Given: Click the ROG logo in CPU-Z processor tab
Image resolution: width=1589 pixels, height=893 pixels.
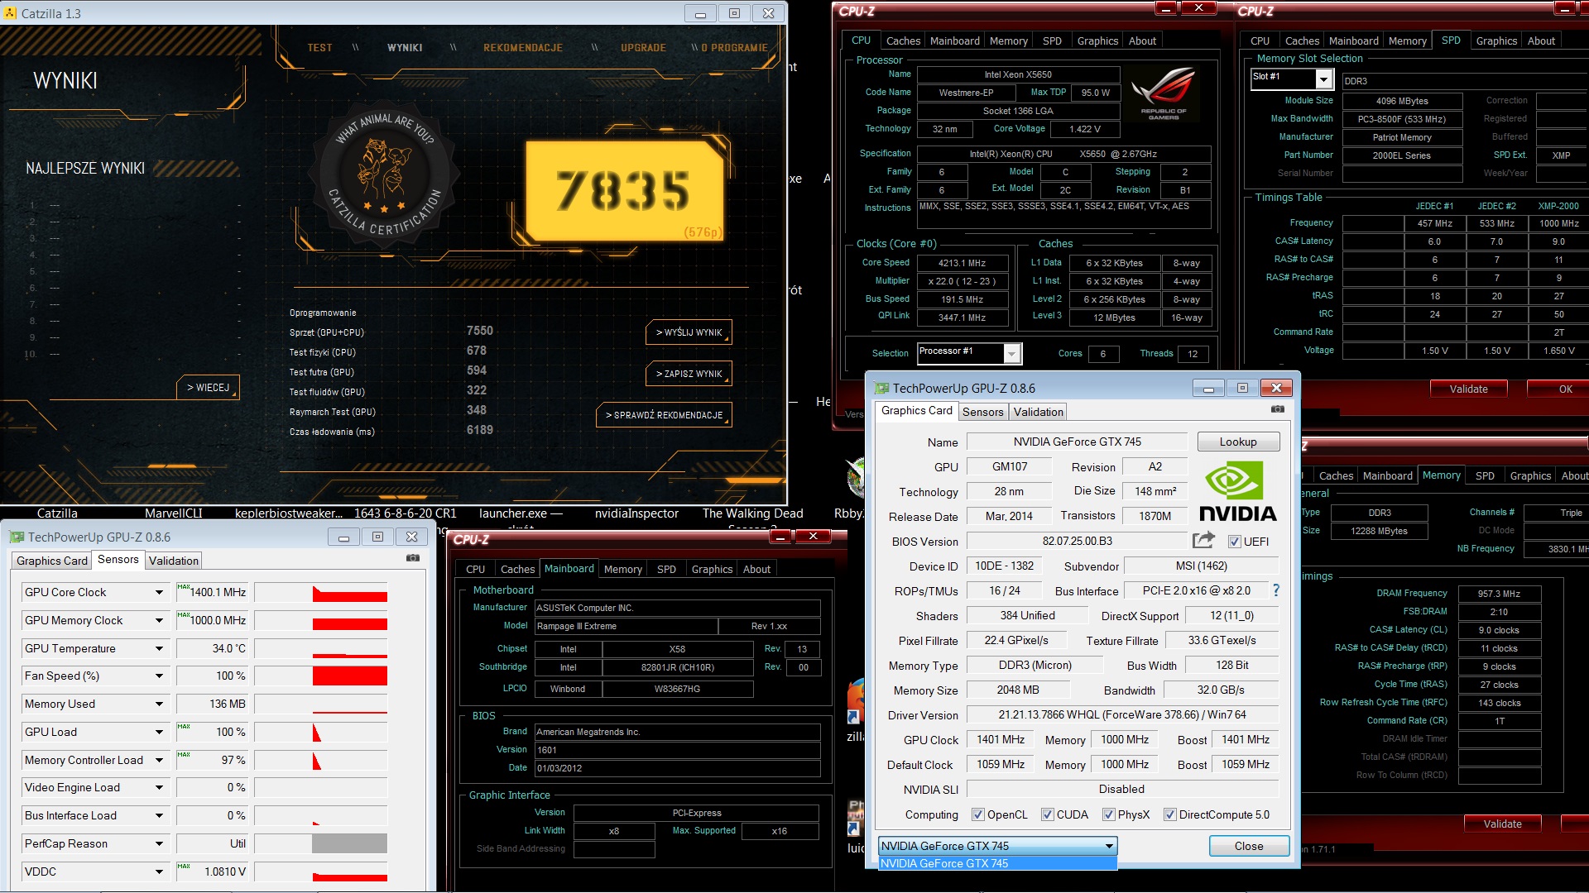Looking at the screenshot, I should click(x=1163, y=93).
